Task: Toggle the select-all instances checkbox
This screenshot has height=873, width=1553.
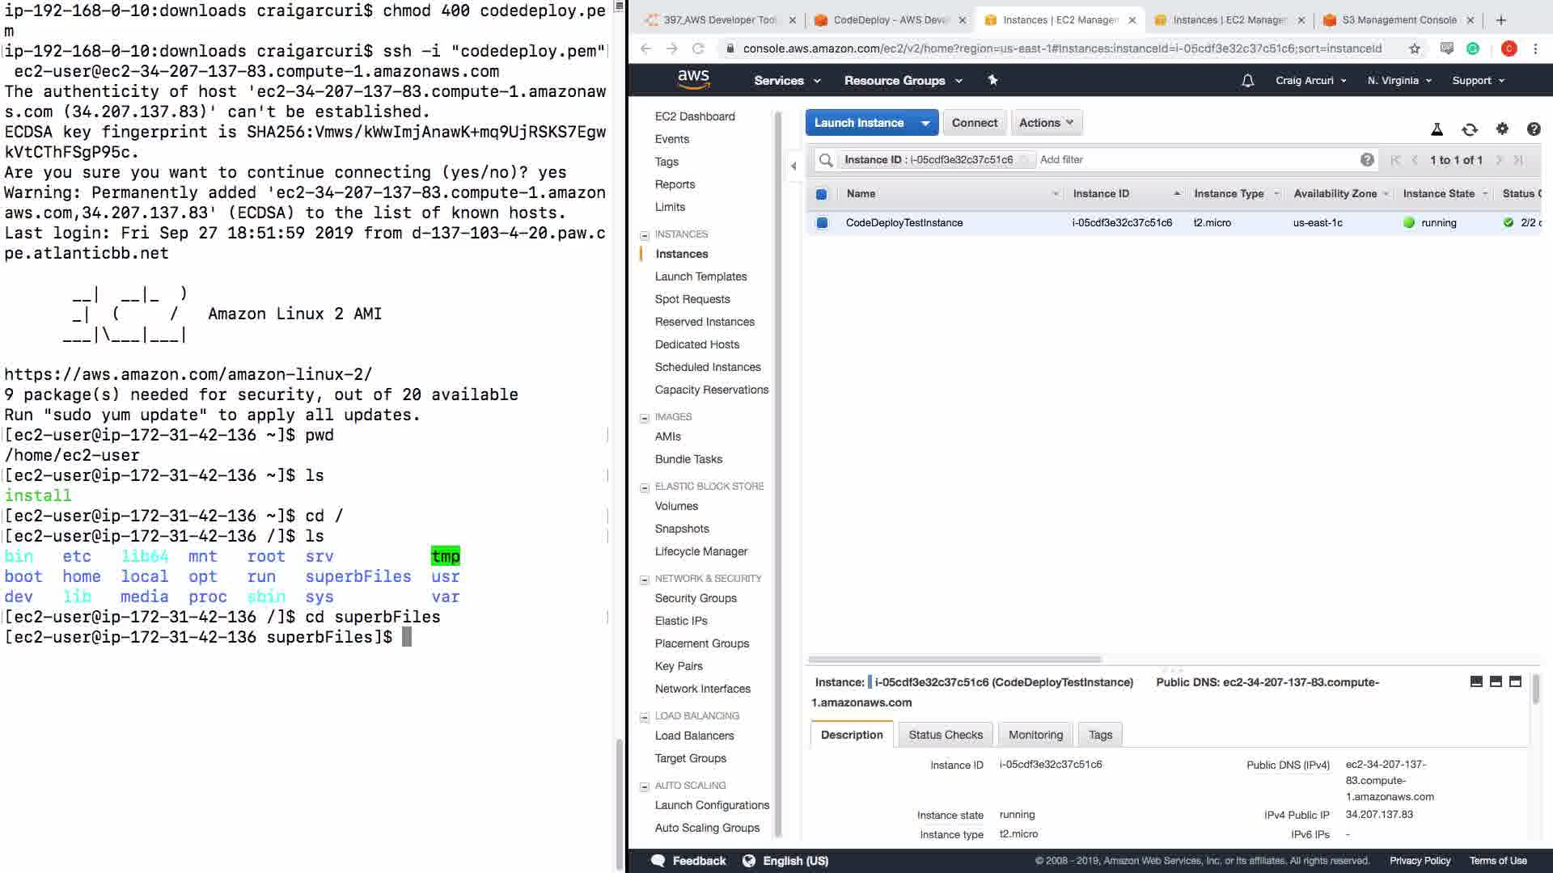Action: click(821, 194)
